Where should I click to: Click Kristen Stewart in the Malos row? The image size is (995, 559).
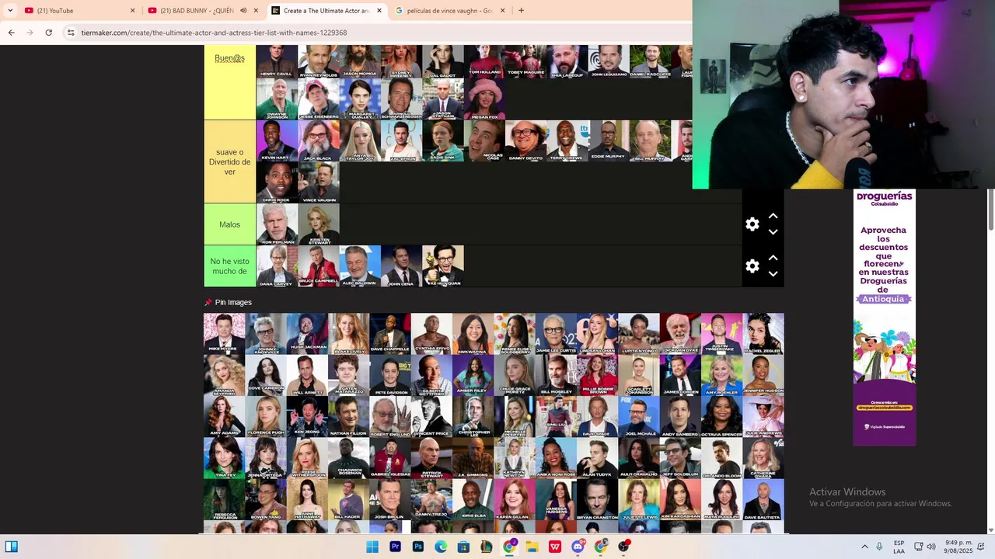tap(319, 224)
